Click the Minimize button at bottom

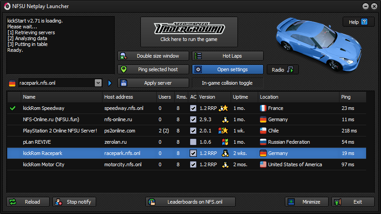tap(307, 202)
